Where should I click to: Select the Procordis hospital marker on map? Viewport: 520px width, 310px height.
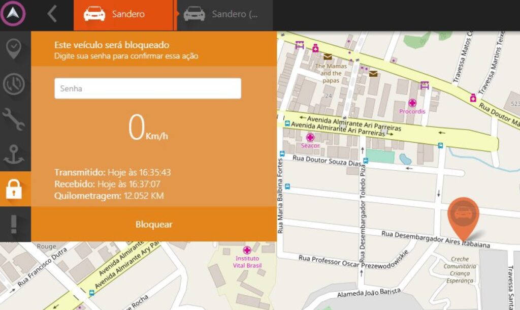[x=412, y=103]
